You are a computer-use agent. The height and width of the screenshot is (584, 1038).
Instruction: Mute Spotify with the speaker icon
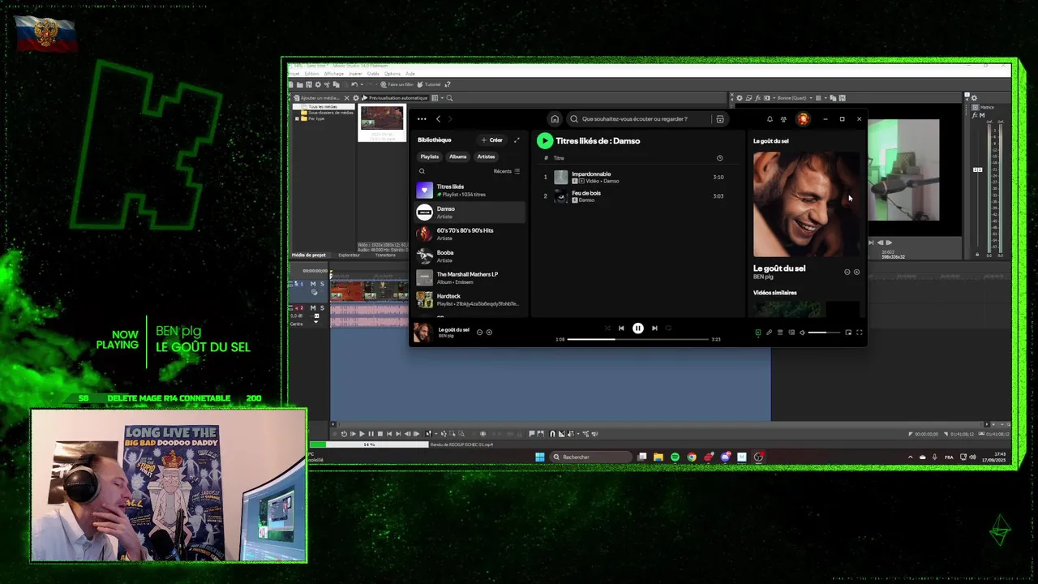pos(802,333)
